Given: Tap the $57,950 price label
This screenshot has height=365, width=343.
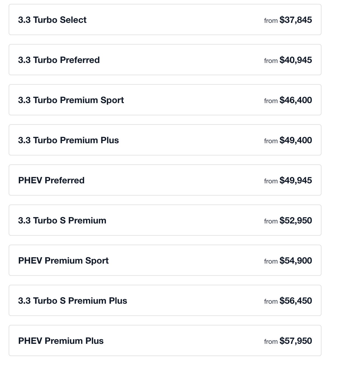Looking at the screenshot, I should pos(296,341).
